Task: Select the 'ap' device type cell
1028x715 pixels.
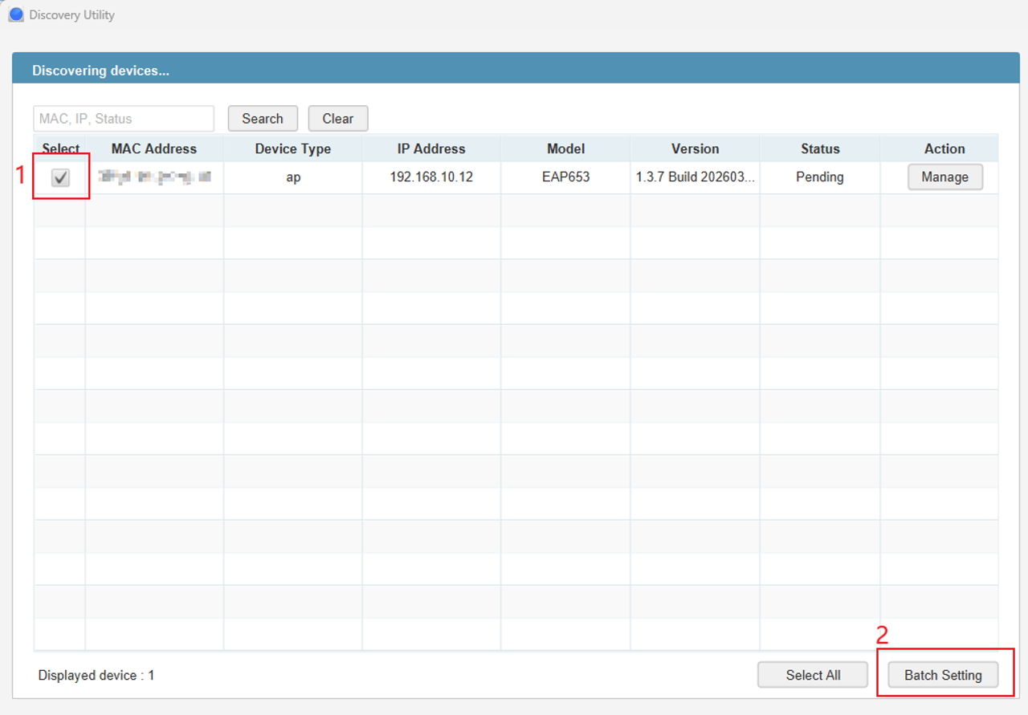Action: 293,177
